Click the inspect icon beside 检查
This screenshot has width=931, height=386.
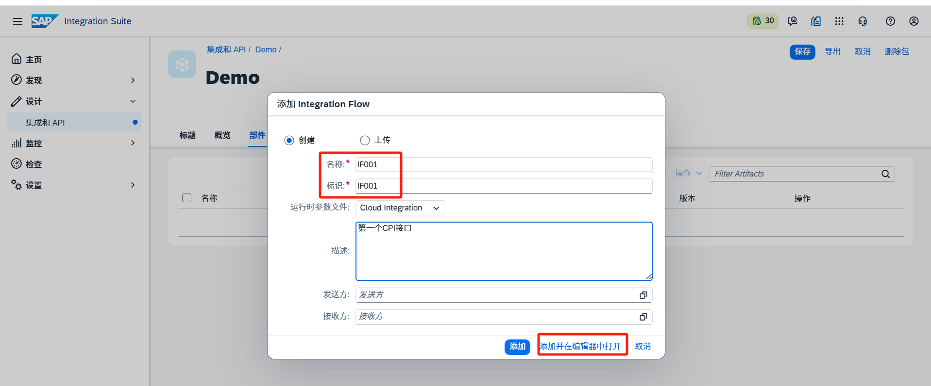[x=17, y=163]
